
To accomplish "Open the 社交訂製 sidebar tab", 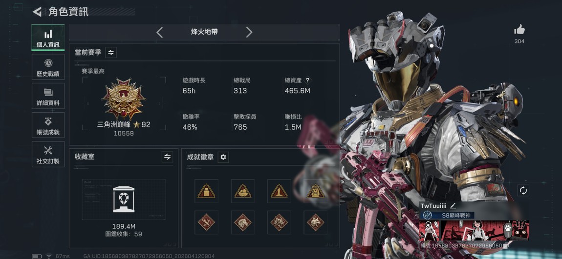I will tap(48, 154).
